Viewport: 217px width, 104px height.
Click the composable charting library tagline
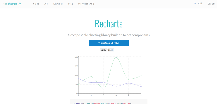tap(109, 35)
